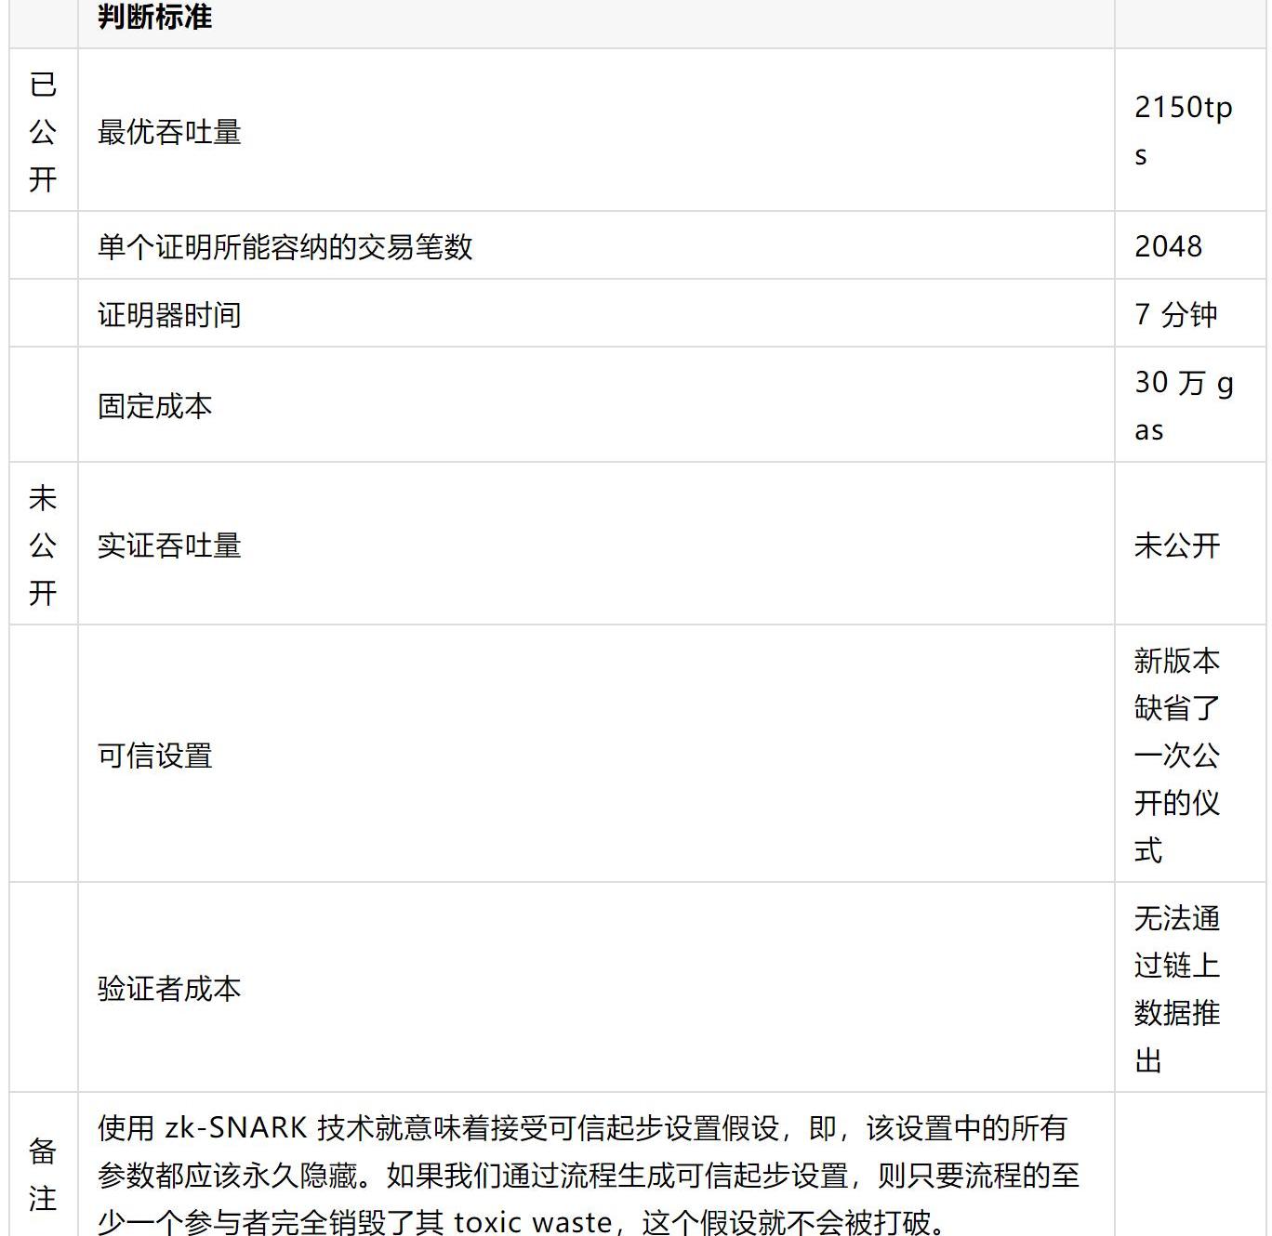Select the 无法通过链上数据推出 value cell
Screen dimensions: 1272x1236
click(1176, 988)
